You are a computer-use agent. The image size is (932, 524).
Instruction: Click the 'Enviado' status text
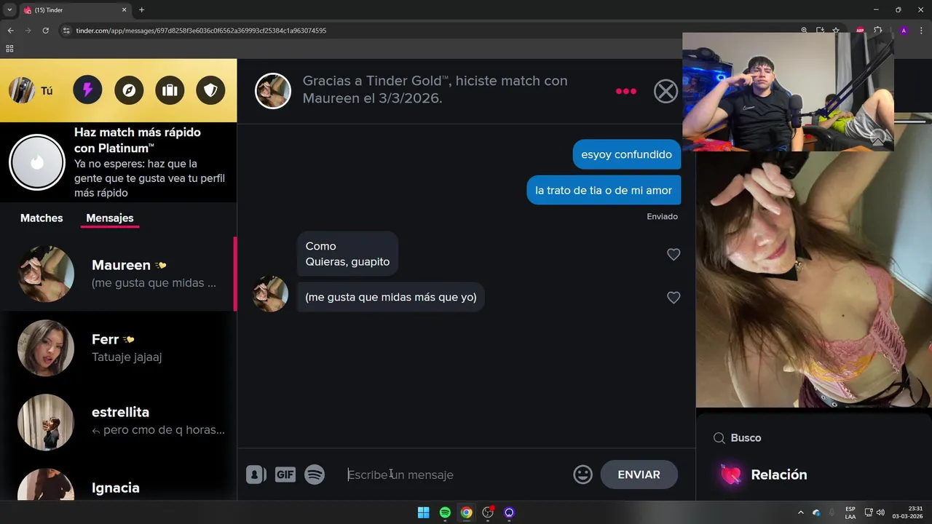(662, 216)
